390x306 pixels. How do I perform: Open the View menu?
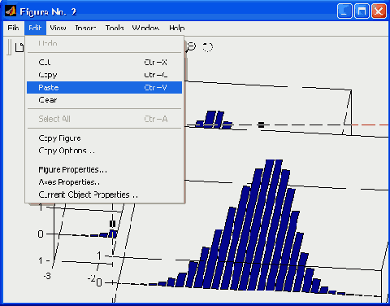coord(58,28)
